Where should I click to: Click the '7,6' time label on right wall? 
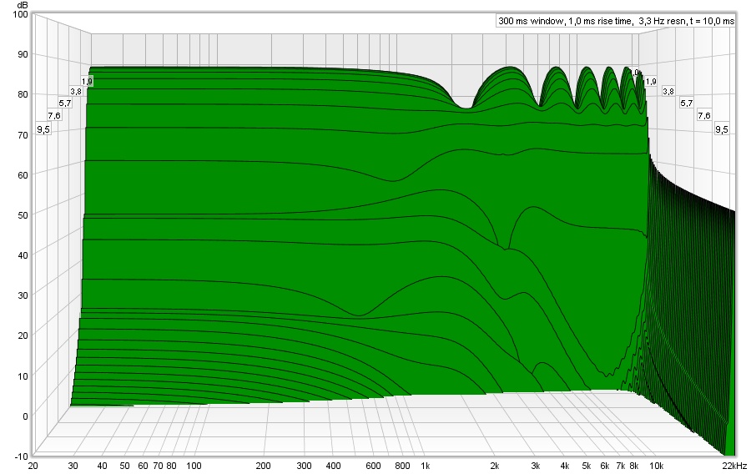coord(704,115)
